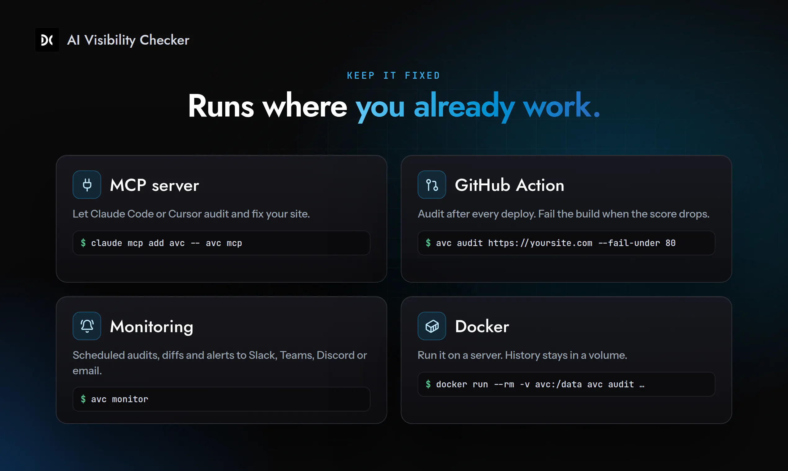Viewport: 788px width, 471px height.
Task: Click the 'avc audit https://yoursite.com' command box
Action: (x=566, y=243)
